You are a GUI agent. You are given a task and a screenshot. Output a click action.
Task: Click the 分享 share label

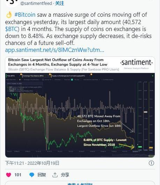pos(65,175)
